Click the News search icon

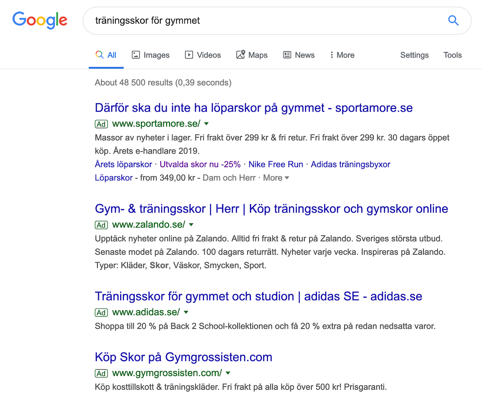click(x=286, y=55)
